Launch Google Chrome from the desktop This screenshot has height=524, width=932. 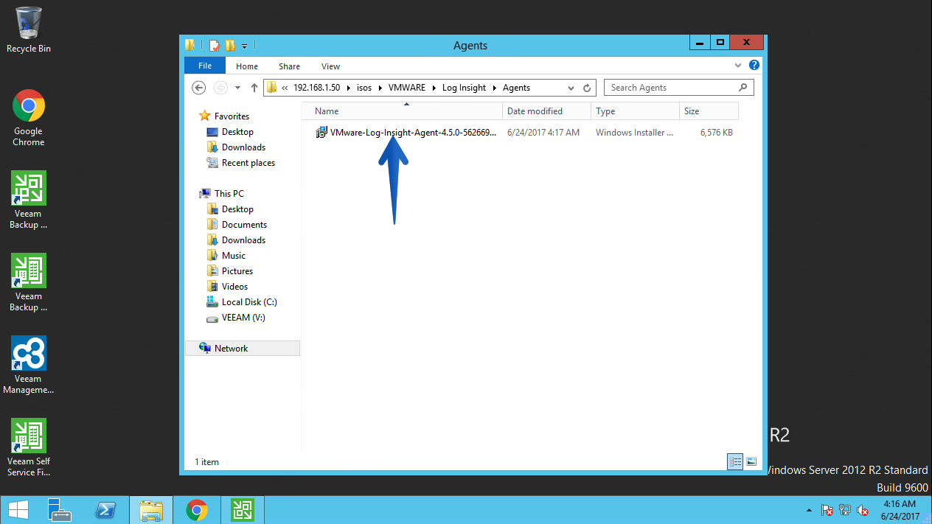(29, 118)
